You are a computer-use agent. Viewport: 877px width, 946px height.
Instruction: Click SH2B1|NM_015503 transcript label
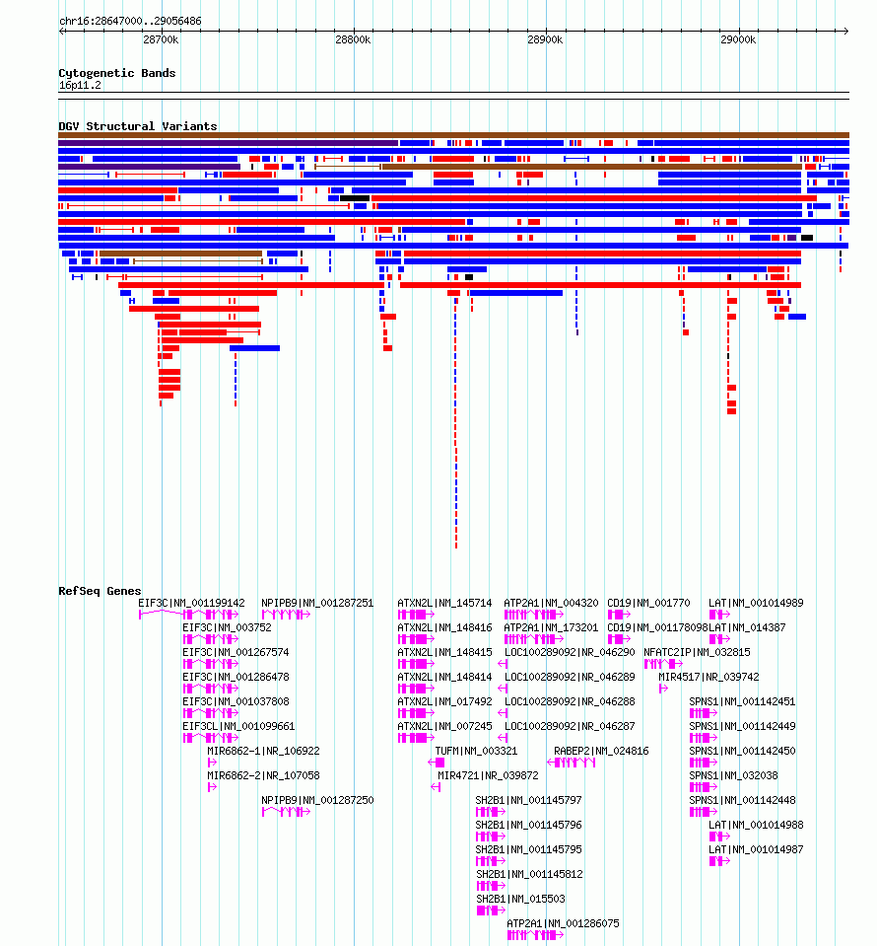(520, 900)
